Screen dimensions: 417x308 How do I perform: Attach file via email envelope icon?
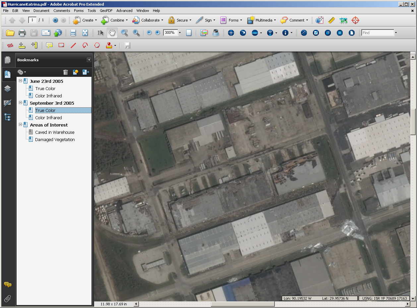coord(46,33)
